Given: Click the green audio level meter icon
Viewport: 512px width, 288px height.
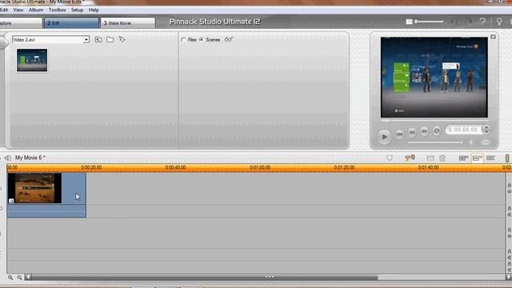Looking at the screenshot, I should tap(507, 158).
